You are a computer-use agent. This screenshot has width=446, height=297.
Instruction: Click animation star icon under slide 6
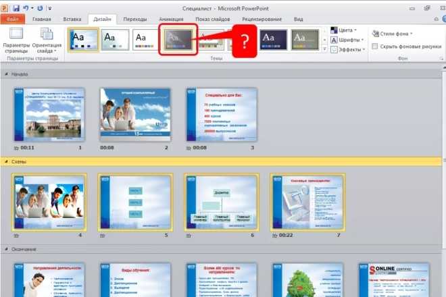click(189, 236)
